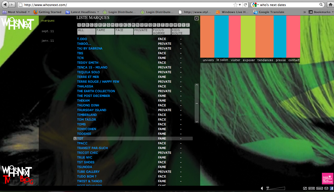Screen dimensions: 334x192
Task: Filter brands by letter D
Action: coord(96,25)
